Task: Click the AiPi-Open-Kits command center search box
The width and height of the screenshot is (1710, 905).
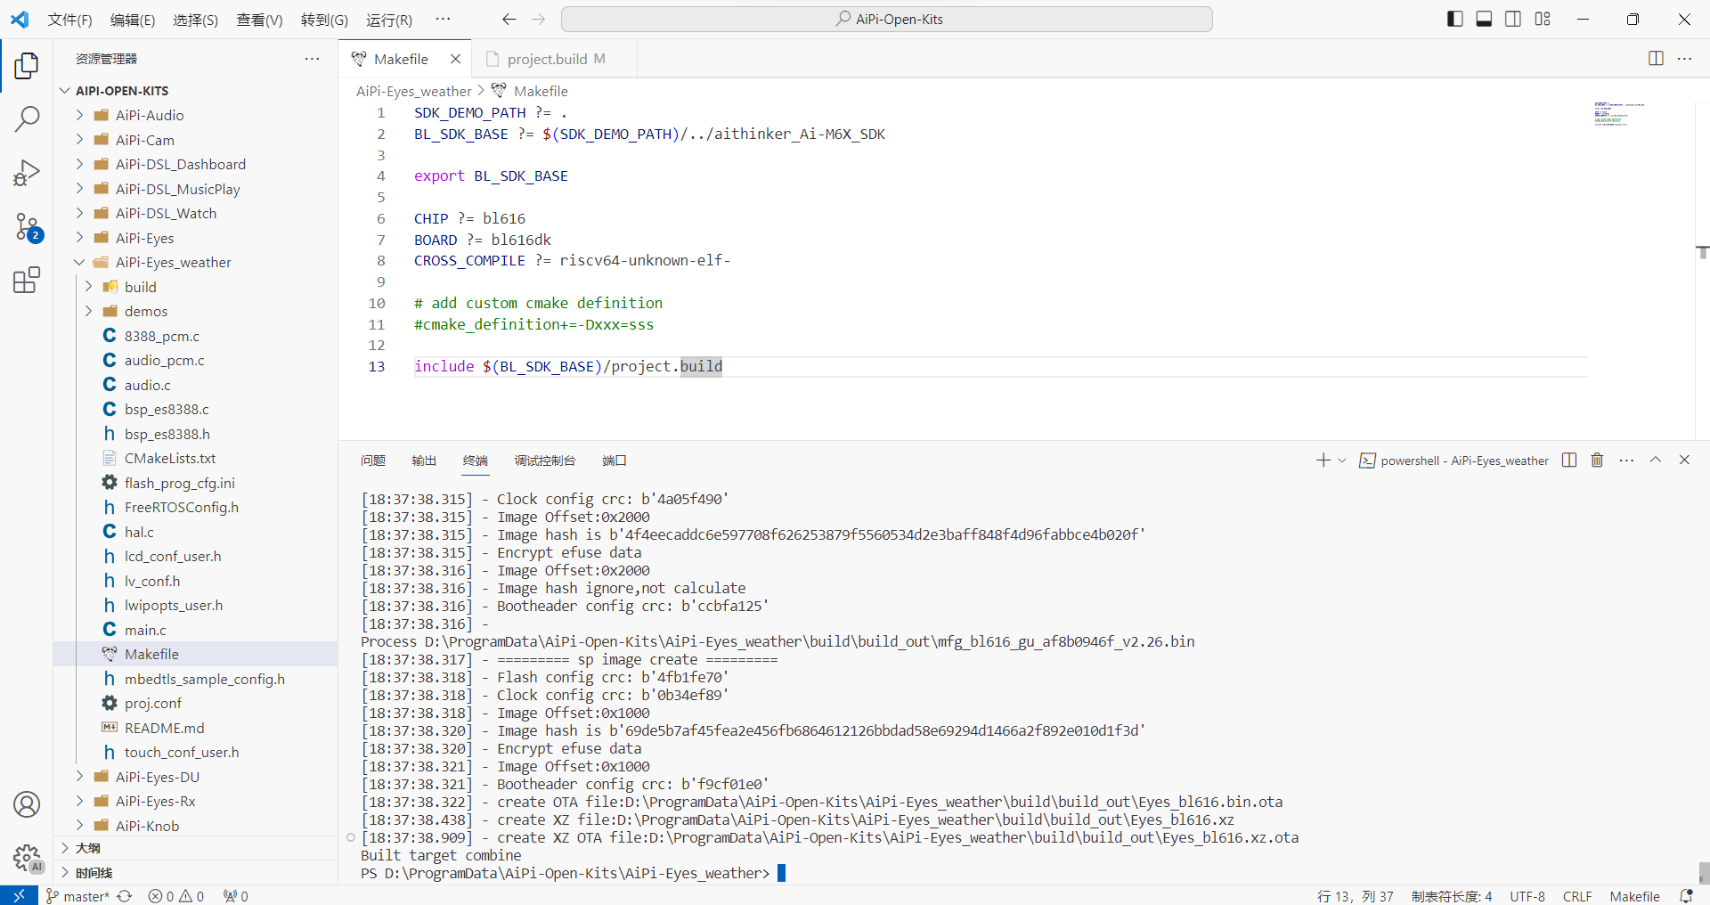Action: (x=887, y=20)
